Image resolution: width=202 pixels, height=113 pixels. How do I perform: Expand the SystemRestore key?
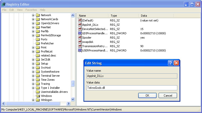(x=33, y=72)
